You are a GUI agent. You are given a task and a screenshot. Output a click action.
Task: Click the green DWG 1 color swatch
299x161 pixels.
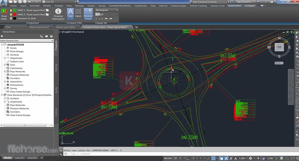[15, 10]
